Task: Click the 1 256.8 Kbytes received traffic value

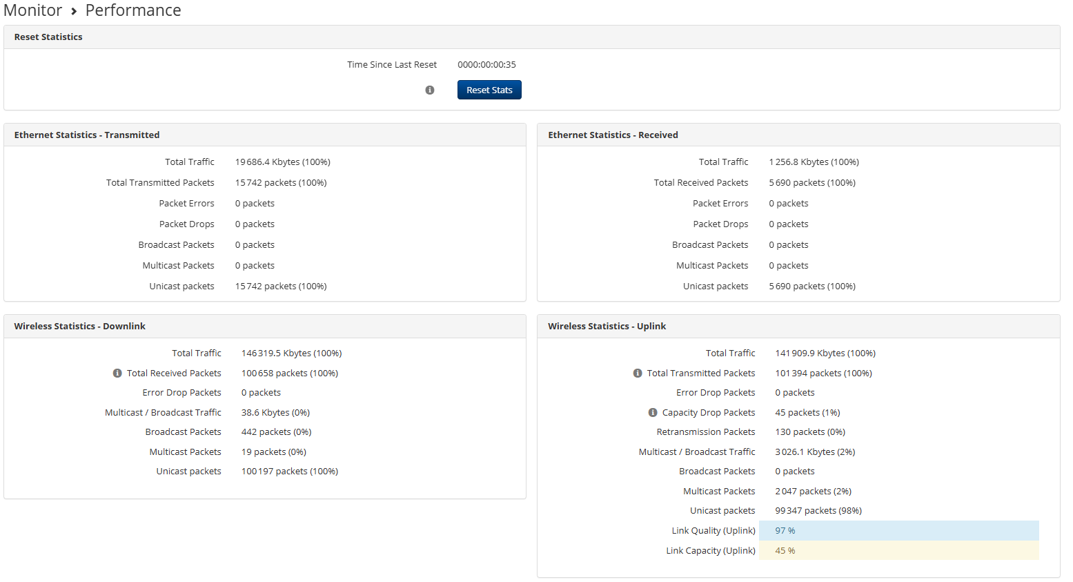Action: [814, 162]
